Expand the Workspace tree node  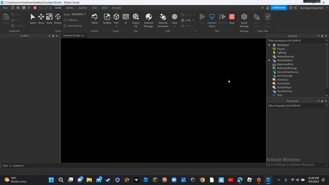coord(269,45)
